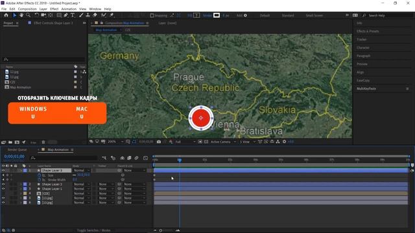Open the Layer menu
The height and width of the screenshot is (233, 415).
(x=43, y=9)
